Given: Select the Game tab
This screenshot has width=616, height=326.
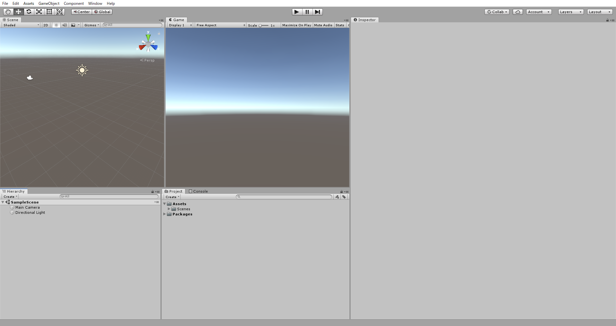Looking at the screenshot, I should click(x=176, y=20).
